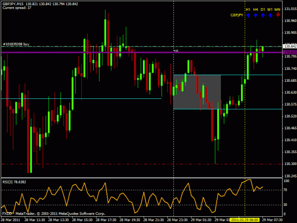Select the W1 timeframe label
Image resolution: width=297 pixels, height=223 pixels.
click(x=270, y=10)
